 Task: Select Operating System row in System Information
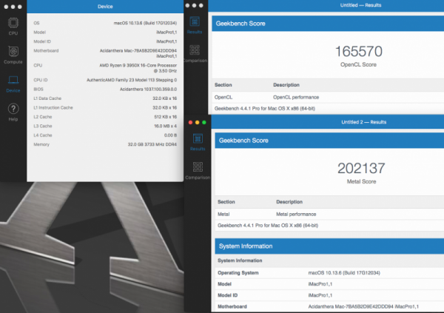tap(329, 273)
